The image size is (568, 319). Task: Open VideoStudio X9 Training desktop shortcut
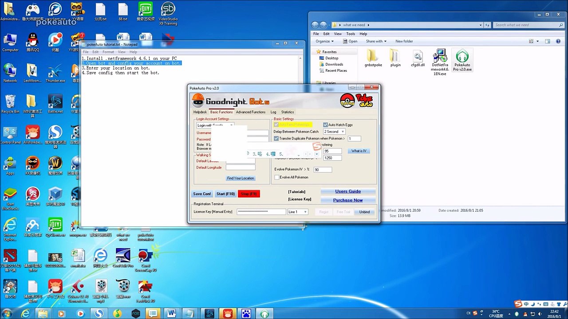[168, 14]
